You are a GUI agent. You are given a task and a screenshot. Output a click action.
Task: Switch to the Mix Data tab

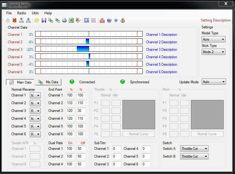pos(48,82)
